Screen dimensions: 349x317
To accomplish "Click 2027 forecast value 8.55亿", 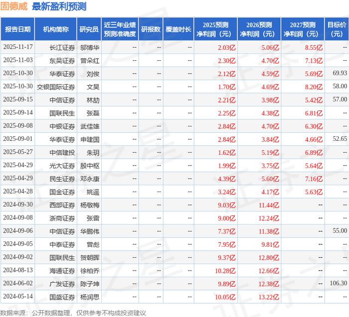I will (x=314, y=48).
